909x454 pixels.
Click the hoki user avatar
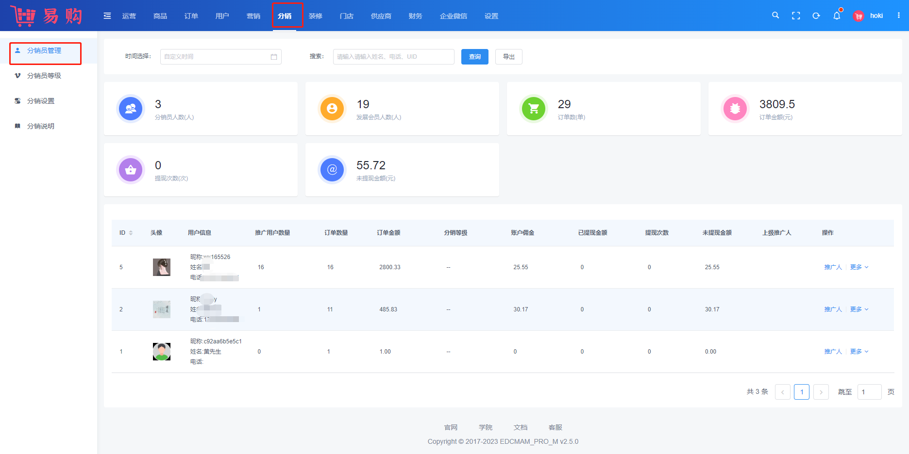tap(858, 16)
